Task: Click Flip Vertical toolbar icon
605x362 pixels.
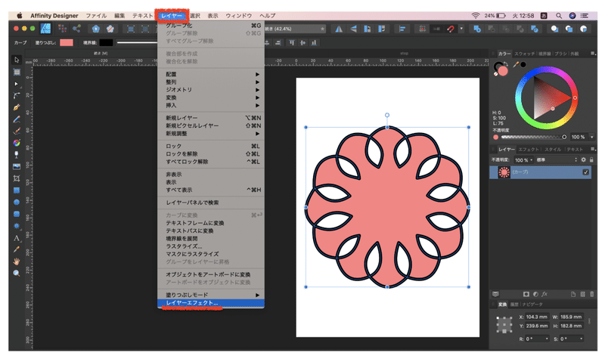Action: click(353, 29)
